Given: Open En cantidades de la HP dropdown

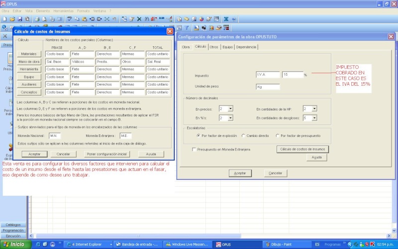Looking at the screenshot, I should 314,109.
